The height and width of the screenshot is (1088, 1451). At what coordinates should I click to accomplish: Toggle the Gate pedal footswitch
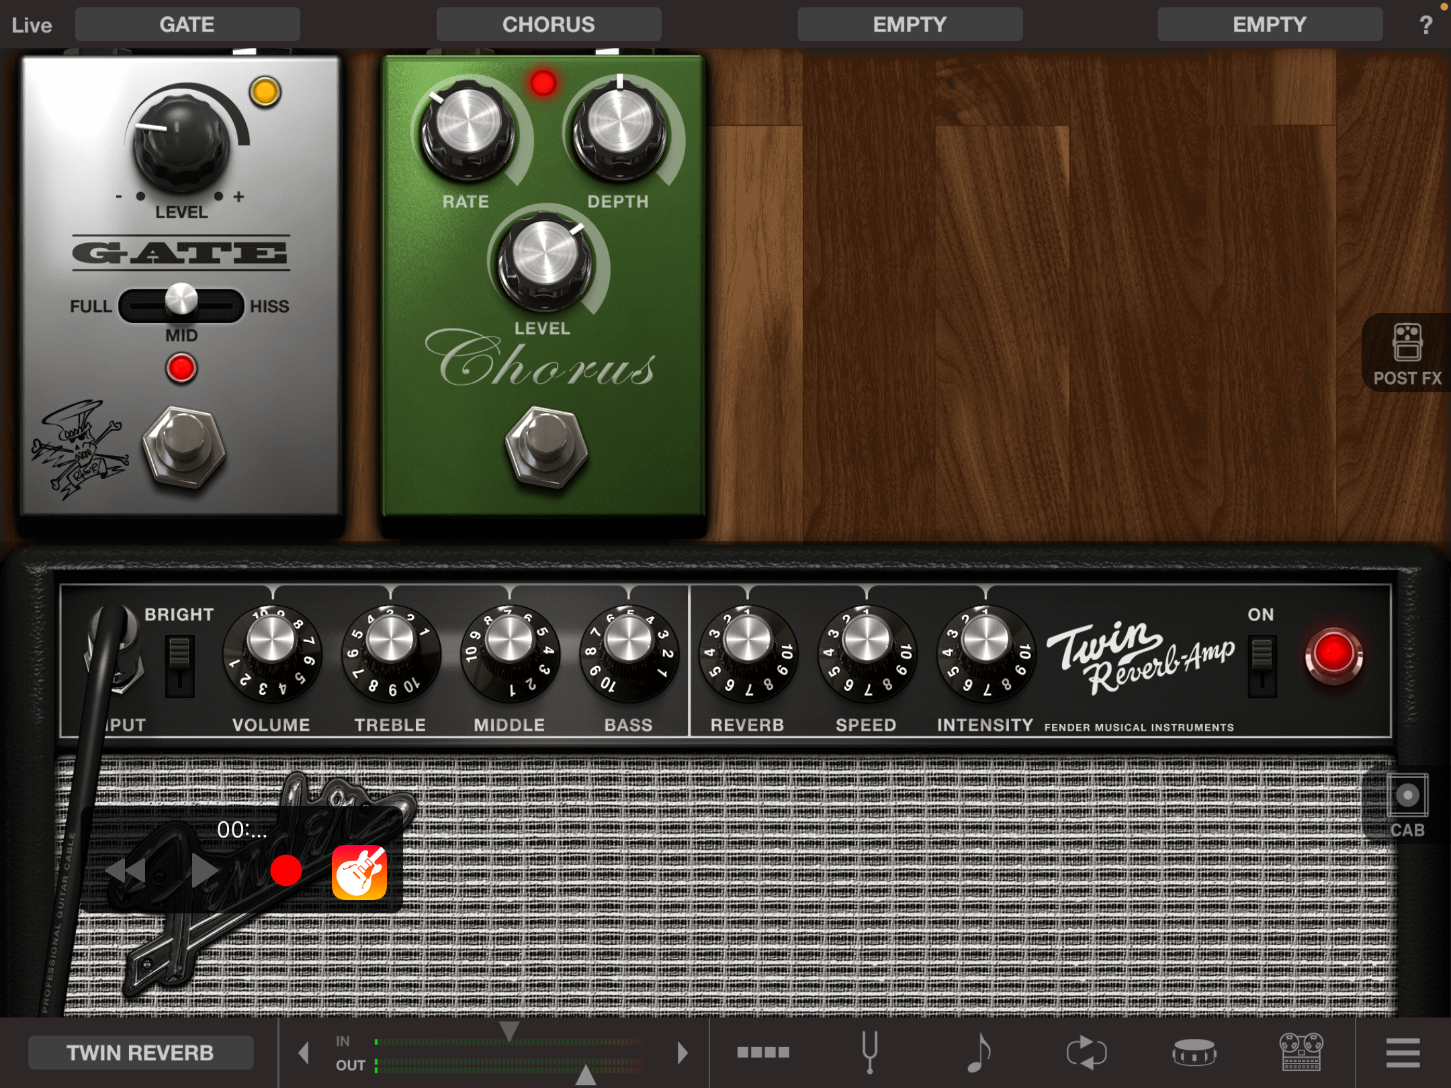183,448
